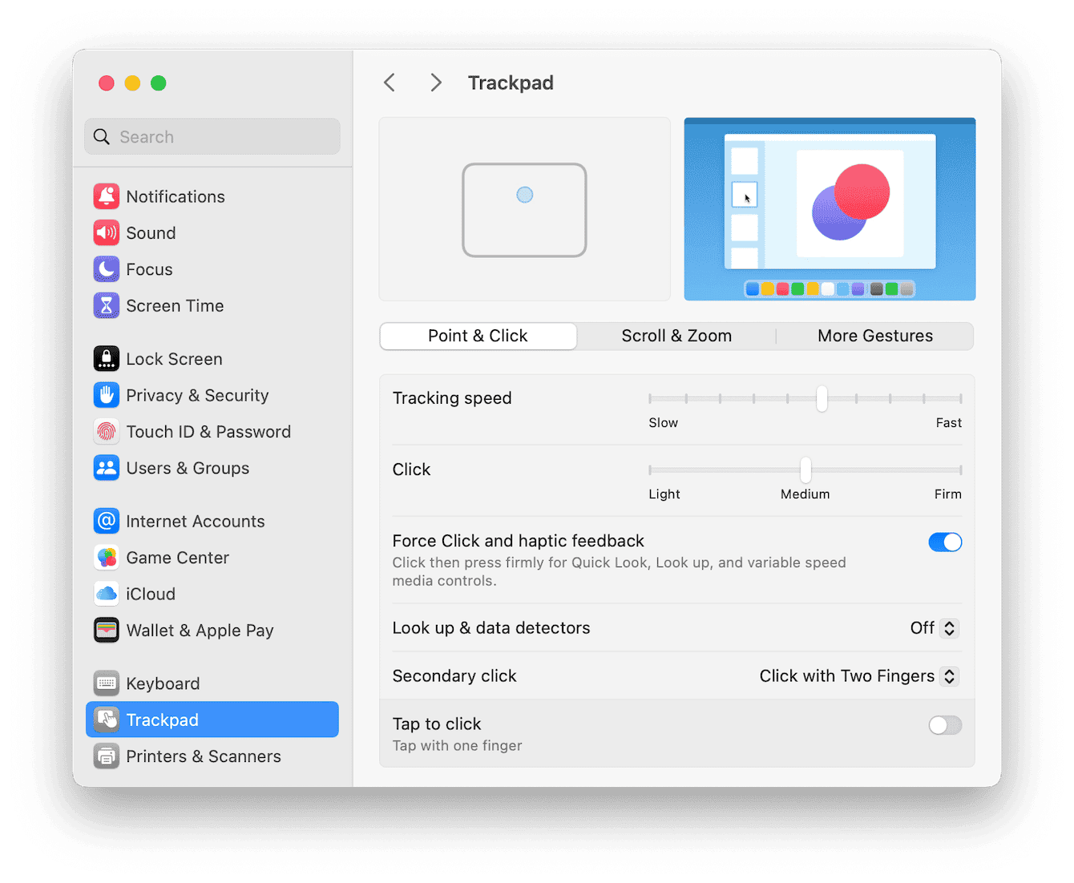
Task: Open the More Gestures tab
Action: click(874, 336)
